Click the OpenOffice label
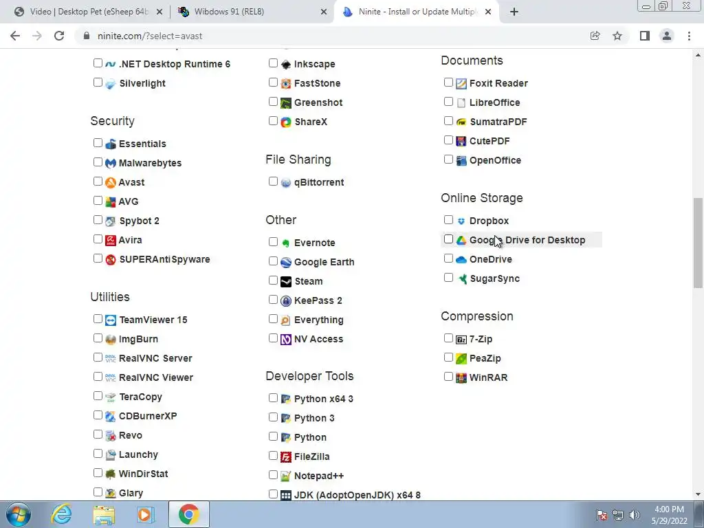 point(495,160)
